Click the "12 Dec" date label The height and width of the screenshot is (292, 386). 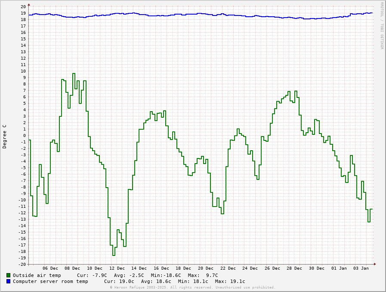pos(117,268)
